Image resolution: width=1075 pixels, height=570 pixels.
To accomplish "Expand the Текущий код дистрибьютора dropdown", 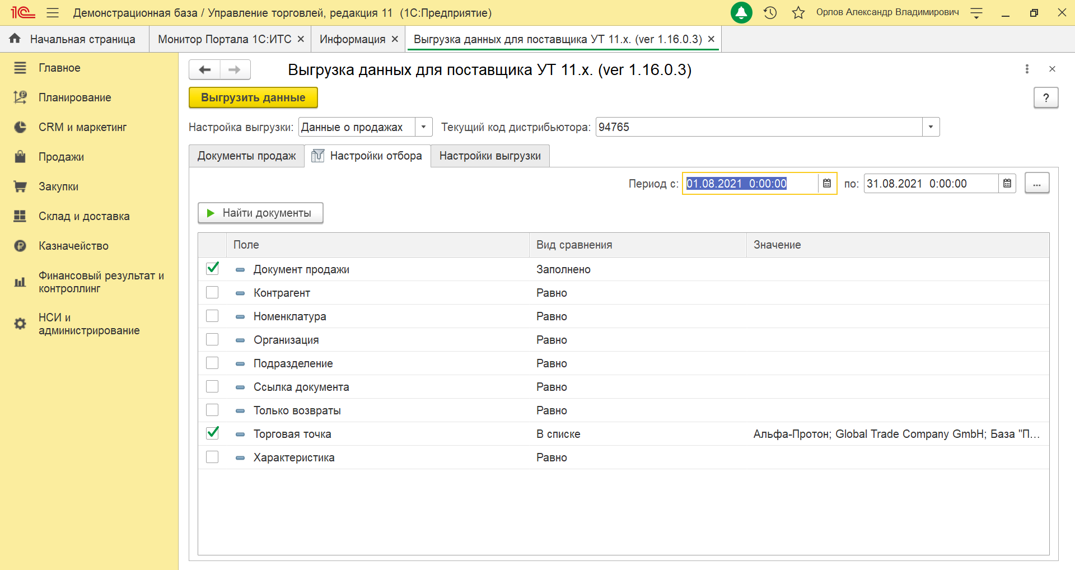I will pyautogui.click(x=931, y=127).
